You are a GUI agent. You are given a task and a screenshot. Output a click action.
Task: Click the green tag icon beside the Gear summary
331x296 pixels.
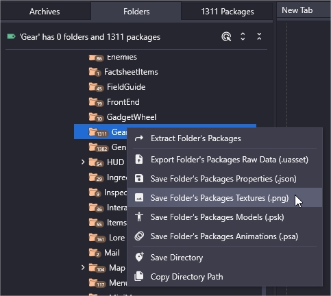pyautogui.click(x=11, y=36)
